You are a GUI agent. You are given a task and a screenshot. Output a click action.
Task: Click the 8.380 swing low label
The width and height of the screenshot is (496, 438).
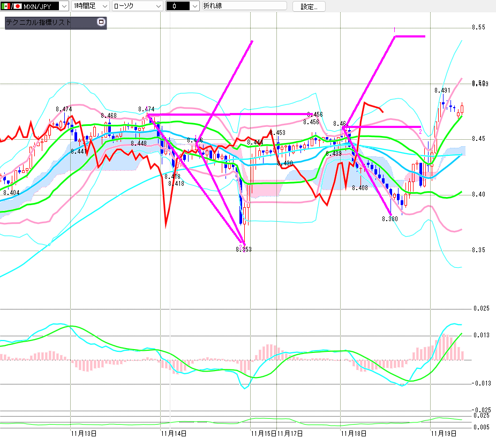coord(389,218)
